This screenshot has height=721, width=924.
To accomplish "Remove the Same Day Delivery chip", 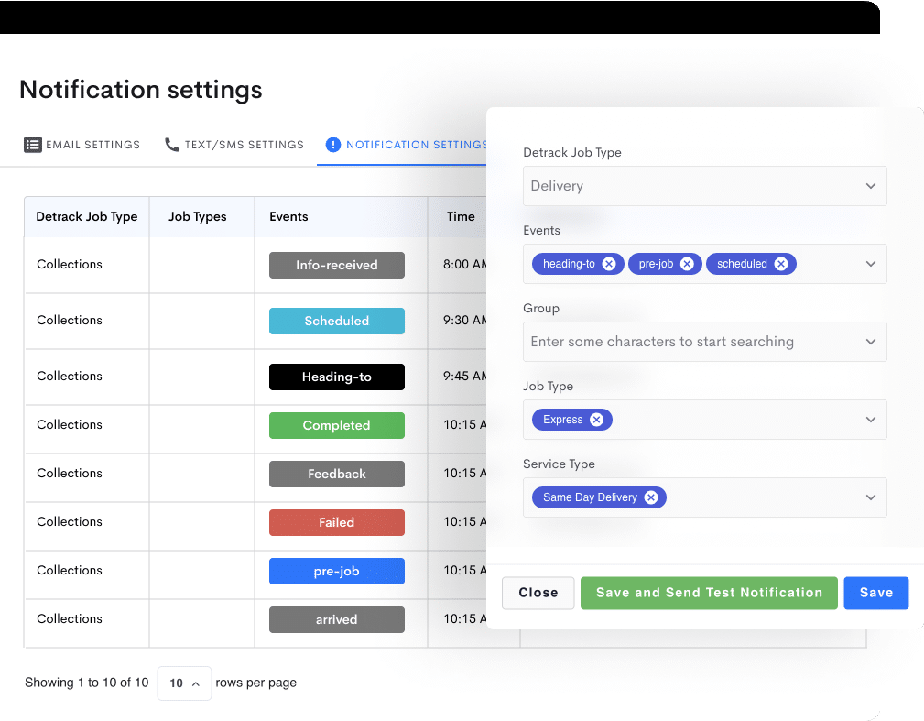I will pyautogui.click(x=651, y=497).
